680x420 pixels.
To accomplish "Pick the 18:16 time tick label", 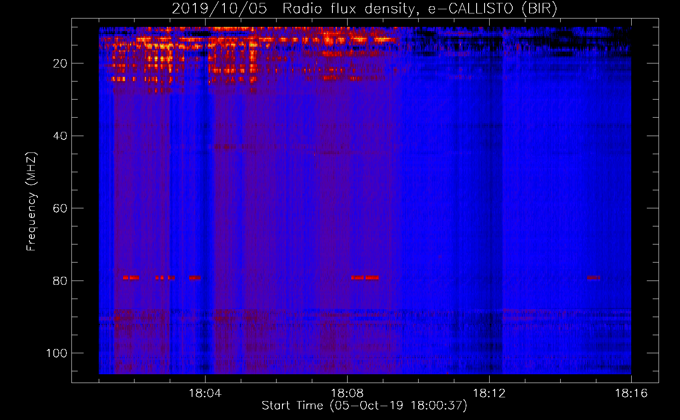I will click(631, 394).
